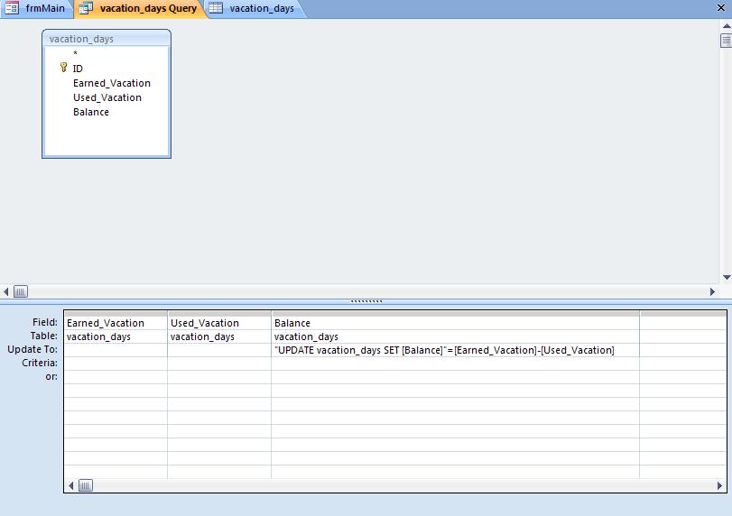Click the empty Update To cell for Used_Vacation
The width and height of the screenshot is (732, 516).
pyautogui.click(x=219, y=350)
